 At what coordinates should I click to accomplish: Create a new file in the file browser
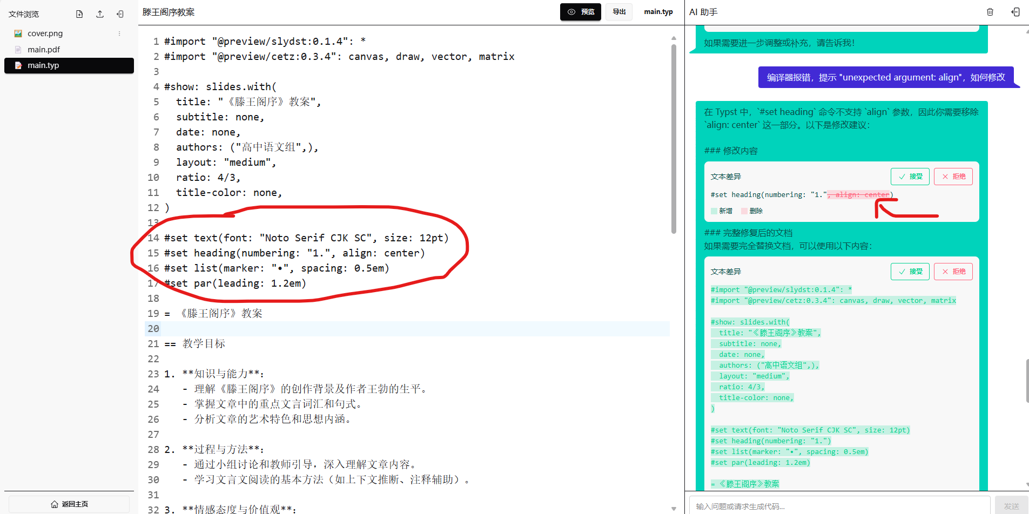click(79, 13)
